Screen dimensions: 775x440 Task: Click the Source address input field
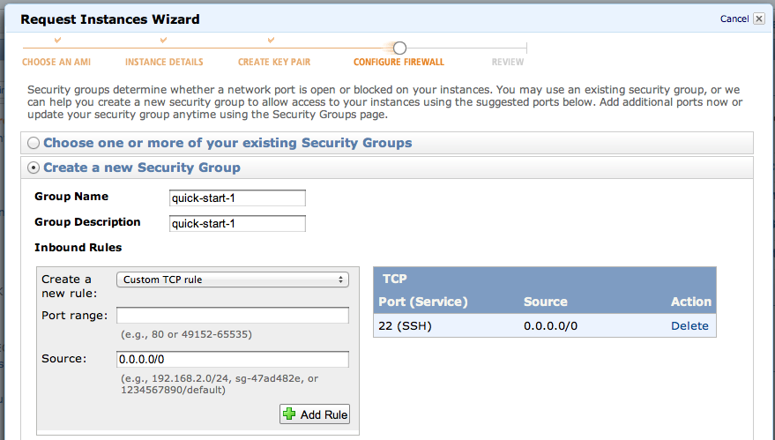[233, 360]
